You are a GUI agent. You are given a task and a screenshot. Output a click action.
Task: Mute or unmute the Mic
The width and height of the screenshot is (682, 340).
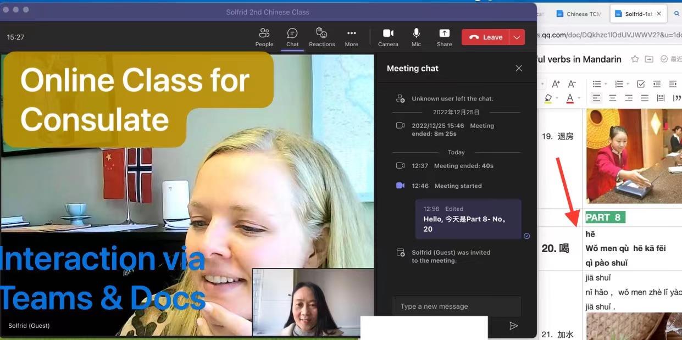pos(416,37)
